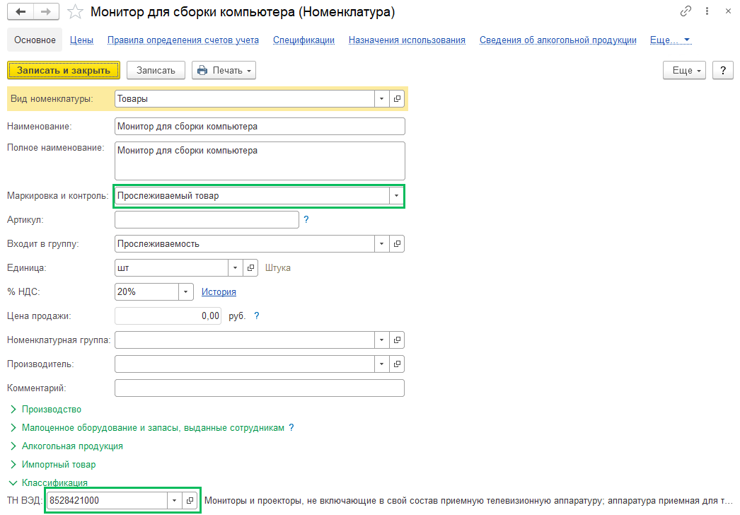The image size is (740, 515).
Task: Open Номенклатурная группа item with open icon
Action: click(397, 340)
